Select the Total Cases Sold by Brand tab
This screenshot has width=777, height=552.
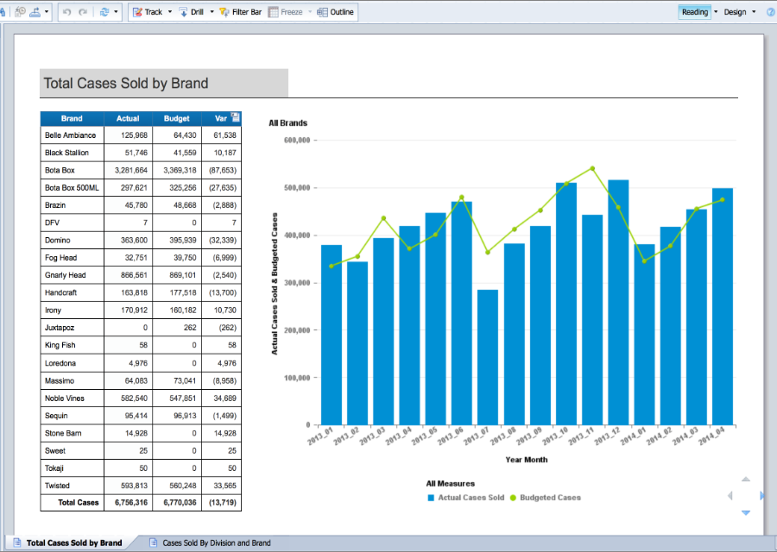pos(74,543)
